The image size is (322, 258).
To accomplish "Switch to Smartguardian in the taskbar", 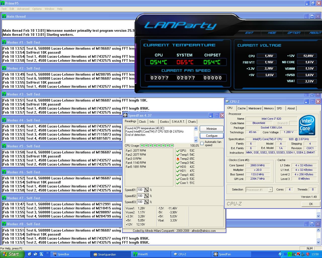I will coord(111,254).
